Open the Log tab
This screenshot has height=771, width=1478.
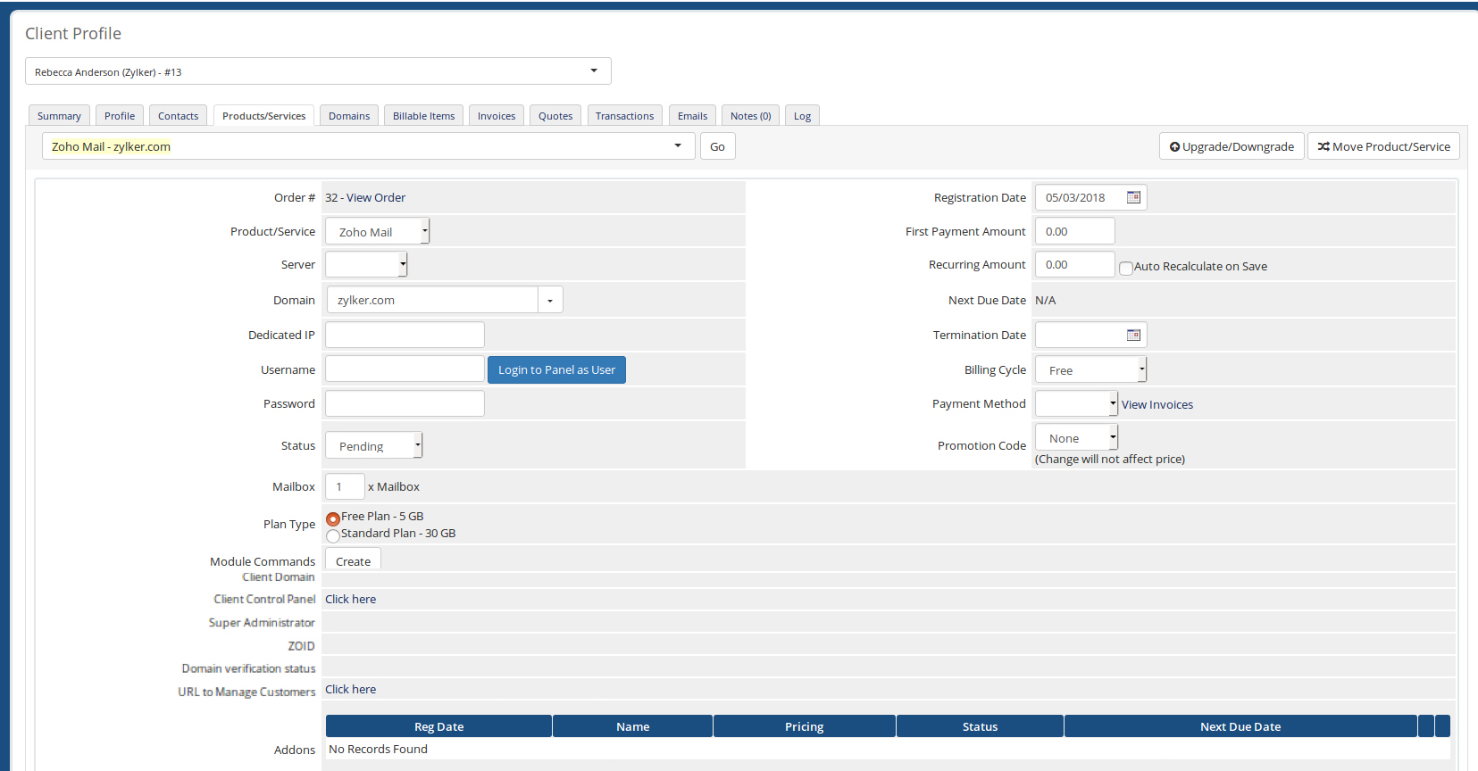[x=802, y=116]
